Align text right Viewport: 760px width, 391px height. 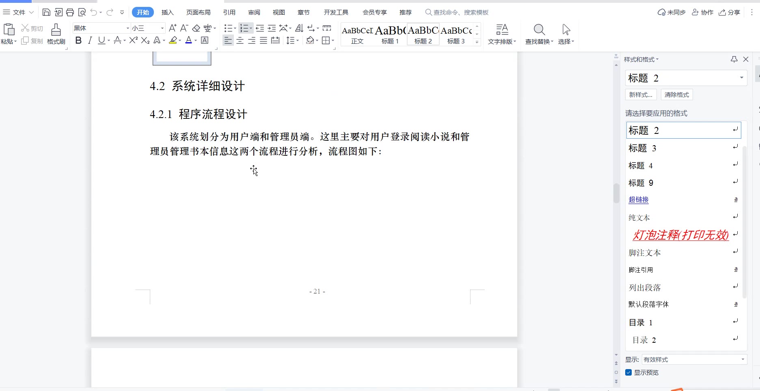coord(252,41)
